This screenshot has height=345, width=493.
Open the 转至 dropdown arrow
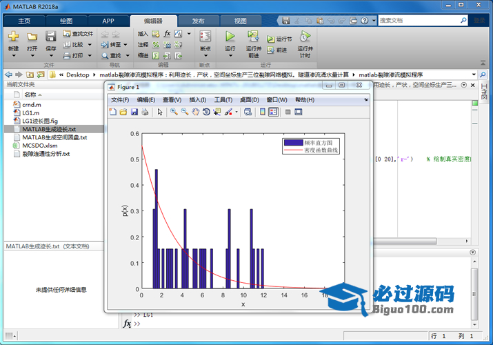point(125,45)
